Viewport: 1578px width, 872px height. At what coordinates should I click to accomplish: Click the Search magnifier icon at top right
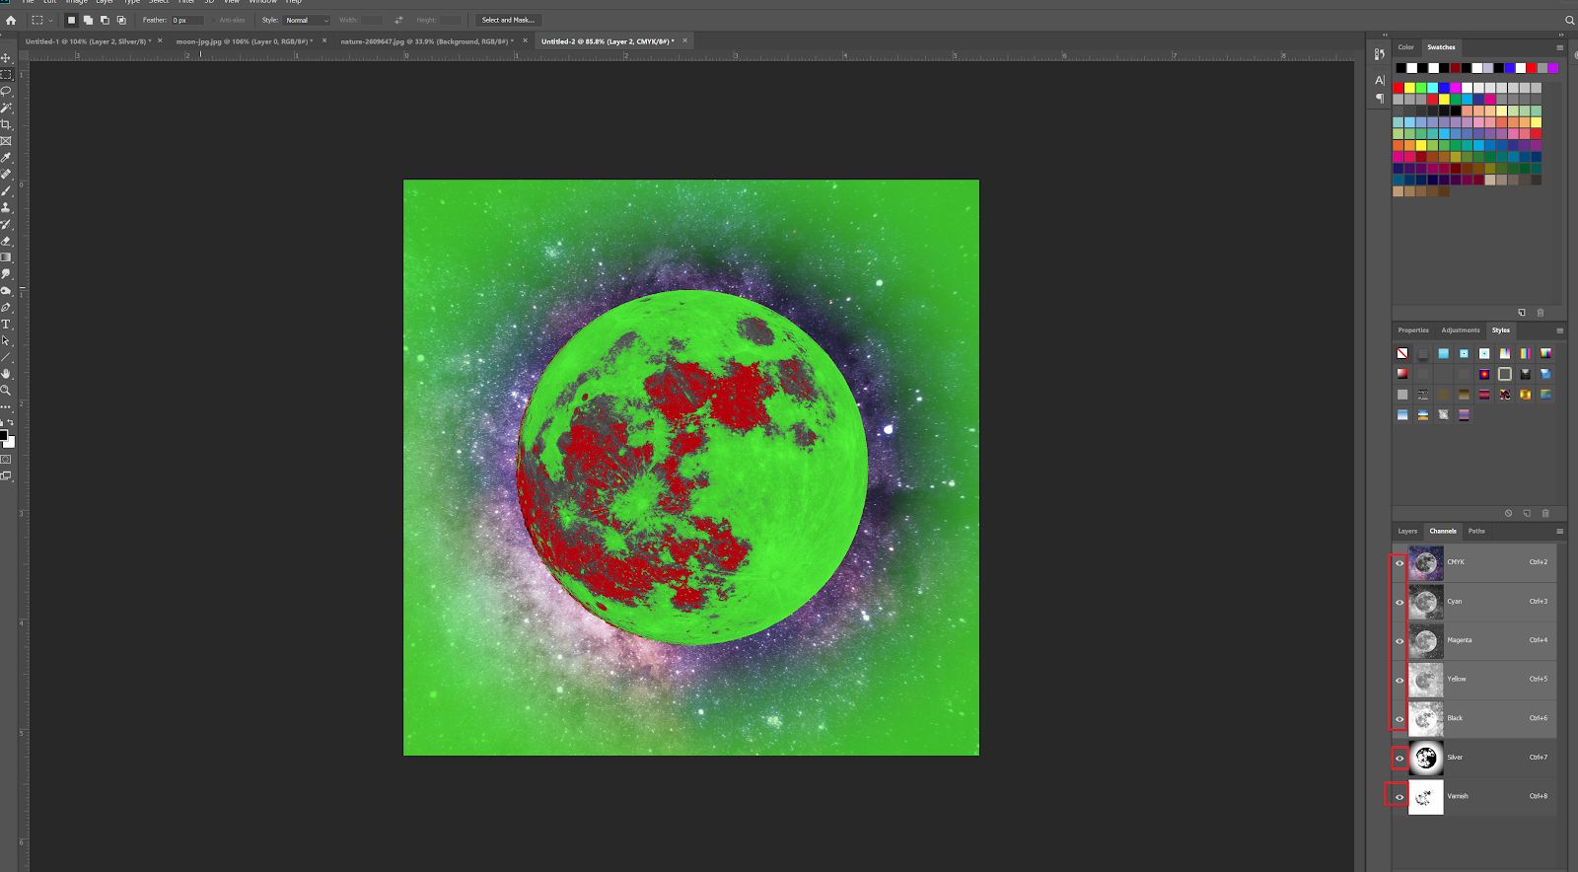point(1569,20)
